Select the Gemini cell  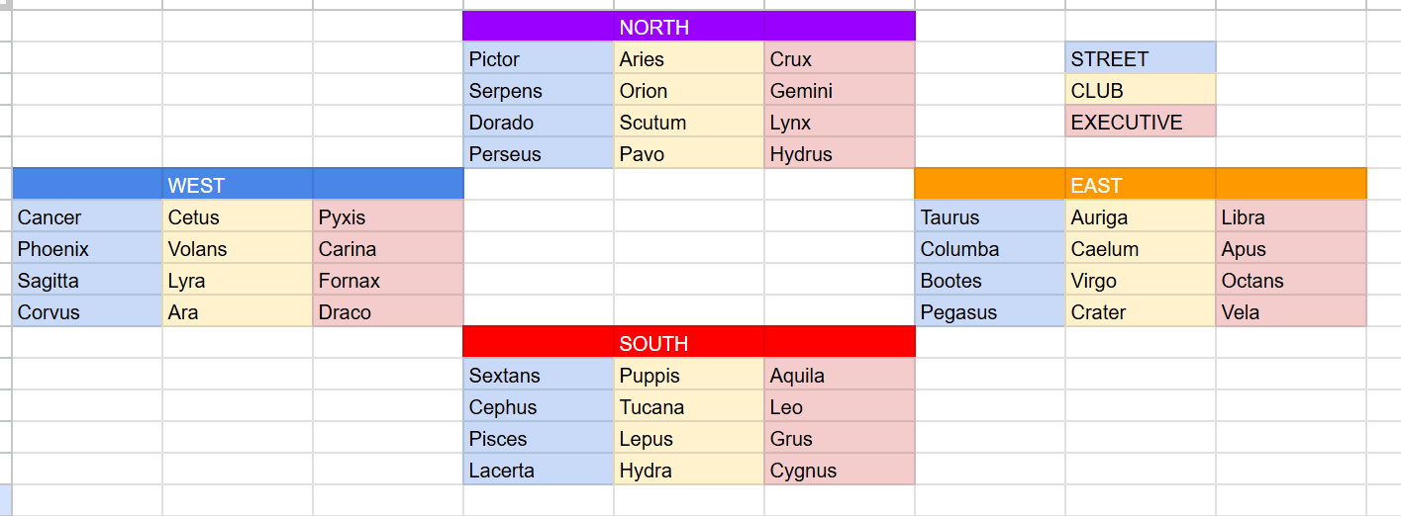click(840, 90)
